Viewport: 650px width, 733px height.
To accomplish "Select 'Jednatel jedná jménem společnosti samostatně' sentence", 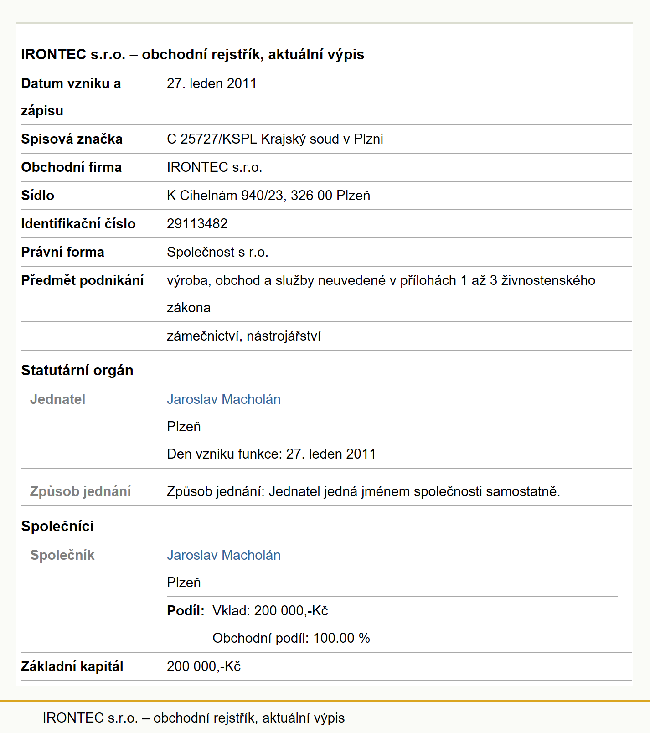I will (x=414, y=491).
